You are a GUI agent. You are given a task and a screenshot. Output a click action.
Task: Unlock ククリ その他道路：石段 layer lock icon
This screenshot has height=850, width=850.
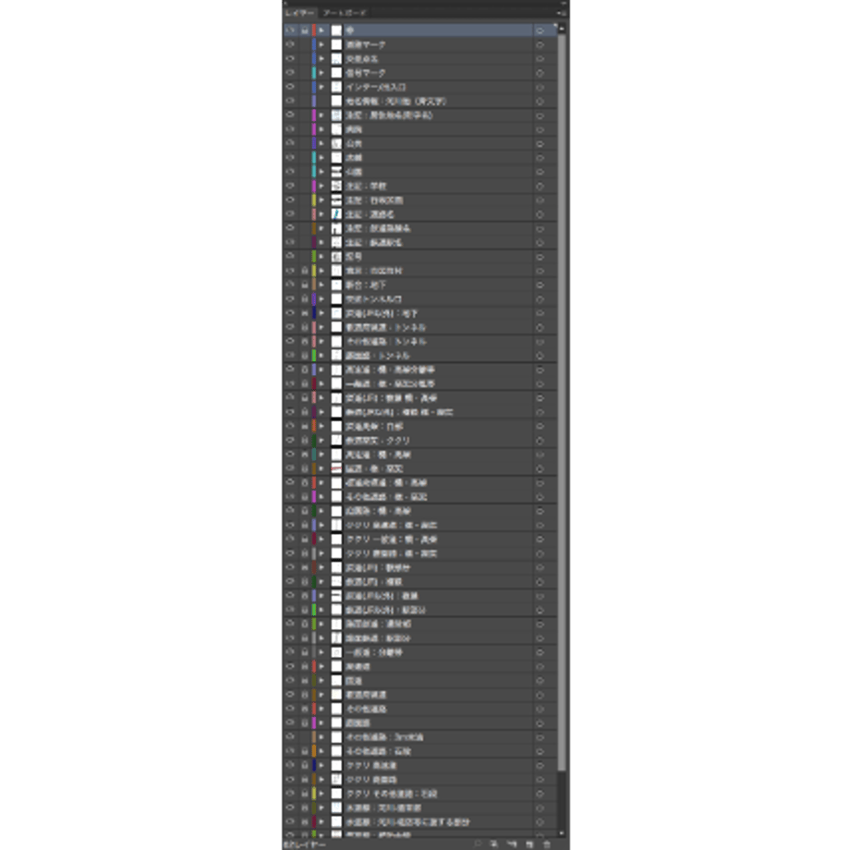click(305, 794)
